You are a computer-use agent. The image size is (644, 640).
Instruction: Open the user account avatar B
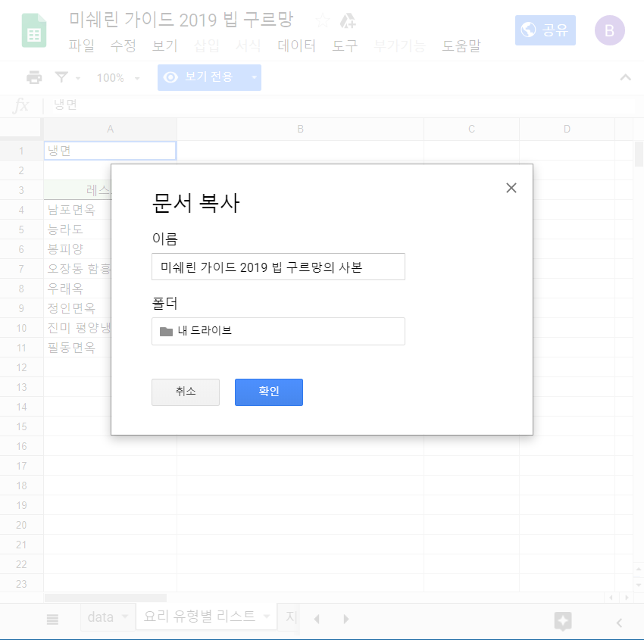click(x=609, y=31)
